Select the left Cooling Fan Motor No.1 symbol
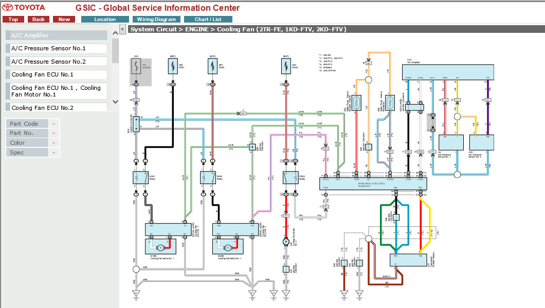This screenshot has height=308, width=545. 160,246
